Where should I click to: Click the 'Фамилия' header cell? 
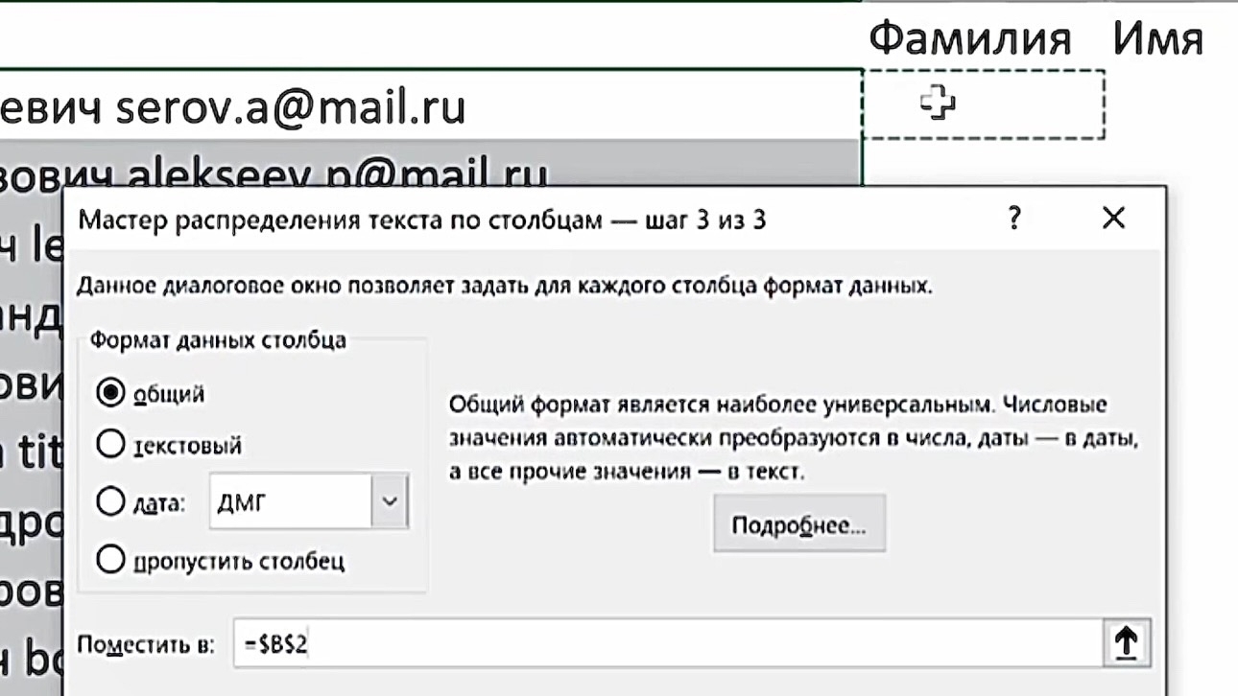tap(969, 40)
